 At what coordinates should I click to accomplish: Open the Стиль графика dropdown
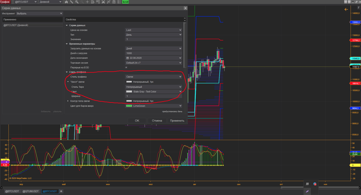point(154,77)
